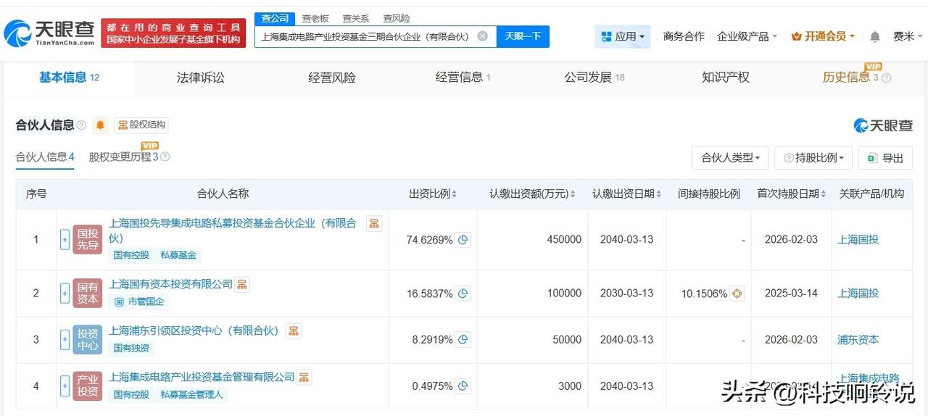928x416 pixels.
Task: Open 浦东资本 related institution link
Action: (858, 340)
